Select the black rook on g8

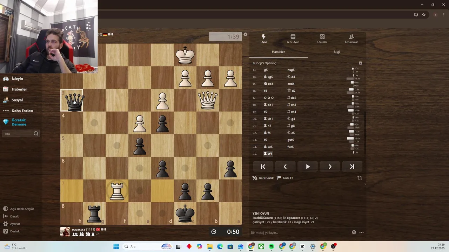[x=94, y=214]
